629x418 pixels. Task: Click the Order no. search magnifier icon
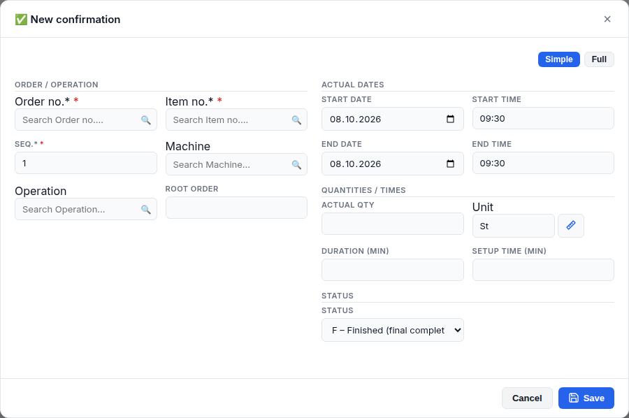pos(145,120)
